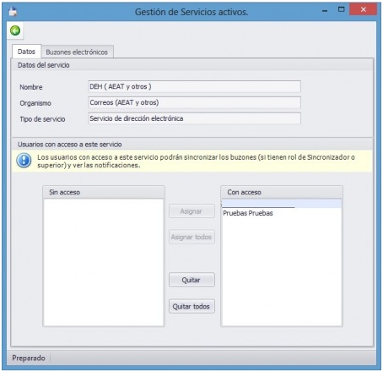Select Pruebas Pruebas in Con acceso list
383x372 pixels.
(x=282, y=213)
